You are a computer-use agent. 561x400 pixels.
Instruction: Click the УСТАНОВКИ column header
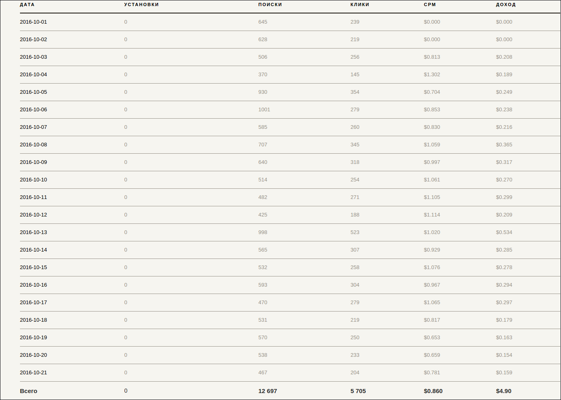click(141, 4)
